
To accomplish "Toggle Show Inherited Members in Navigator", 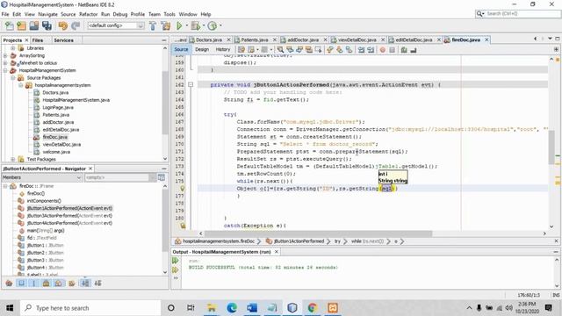I will (10, 283).
